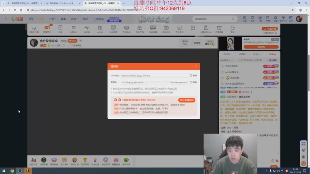Open the 刀塔助手 assistant icon
The image size is (310, 174).
pyautogui.click(x=127, y=29)
